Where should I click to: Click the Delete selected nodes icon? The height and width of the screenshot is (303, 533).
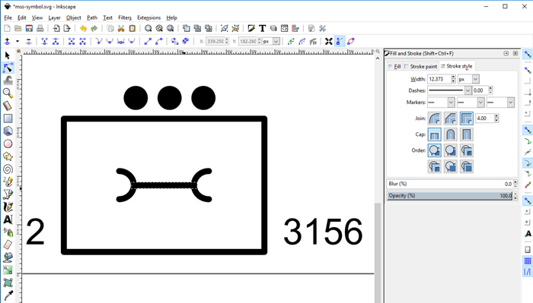[x=29, y=41]
